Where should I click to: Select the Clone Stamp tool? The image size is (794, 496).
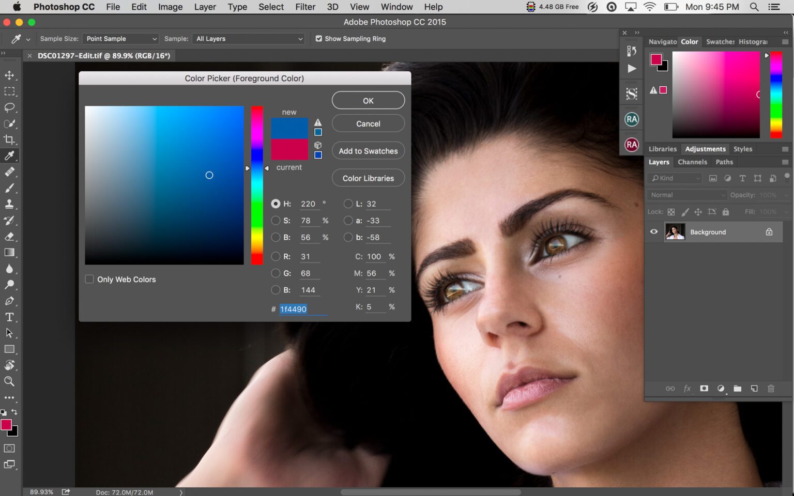tap(9, 204)
